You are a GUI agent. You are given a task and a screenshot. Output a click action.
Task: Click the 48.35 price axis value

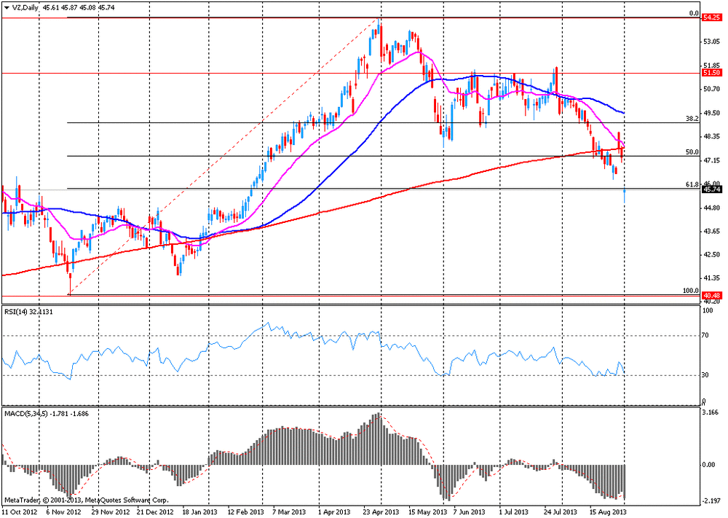coord(711,136)
